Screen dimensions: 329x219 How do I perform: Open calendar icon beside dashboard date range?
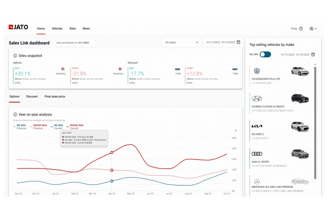coord(238,42)
